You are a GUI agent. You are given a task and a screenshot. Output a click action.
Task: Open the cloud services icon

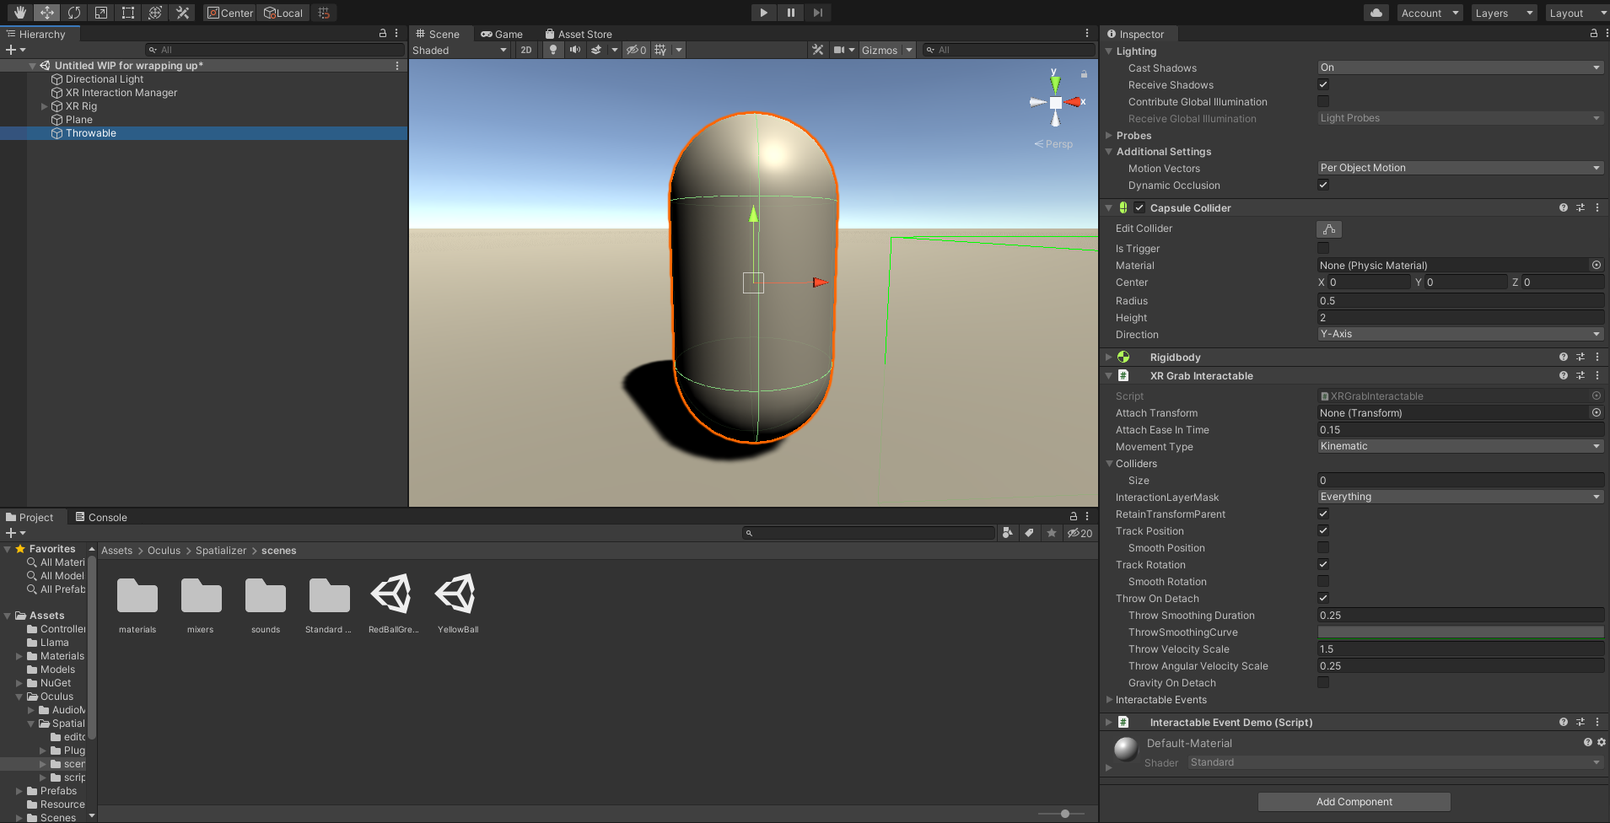point(1376,13)
